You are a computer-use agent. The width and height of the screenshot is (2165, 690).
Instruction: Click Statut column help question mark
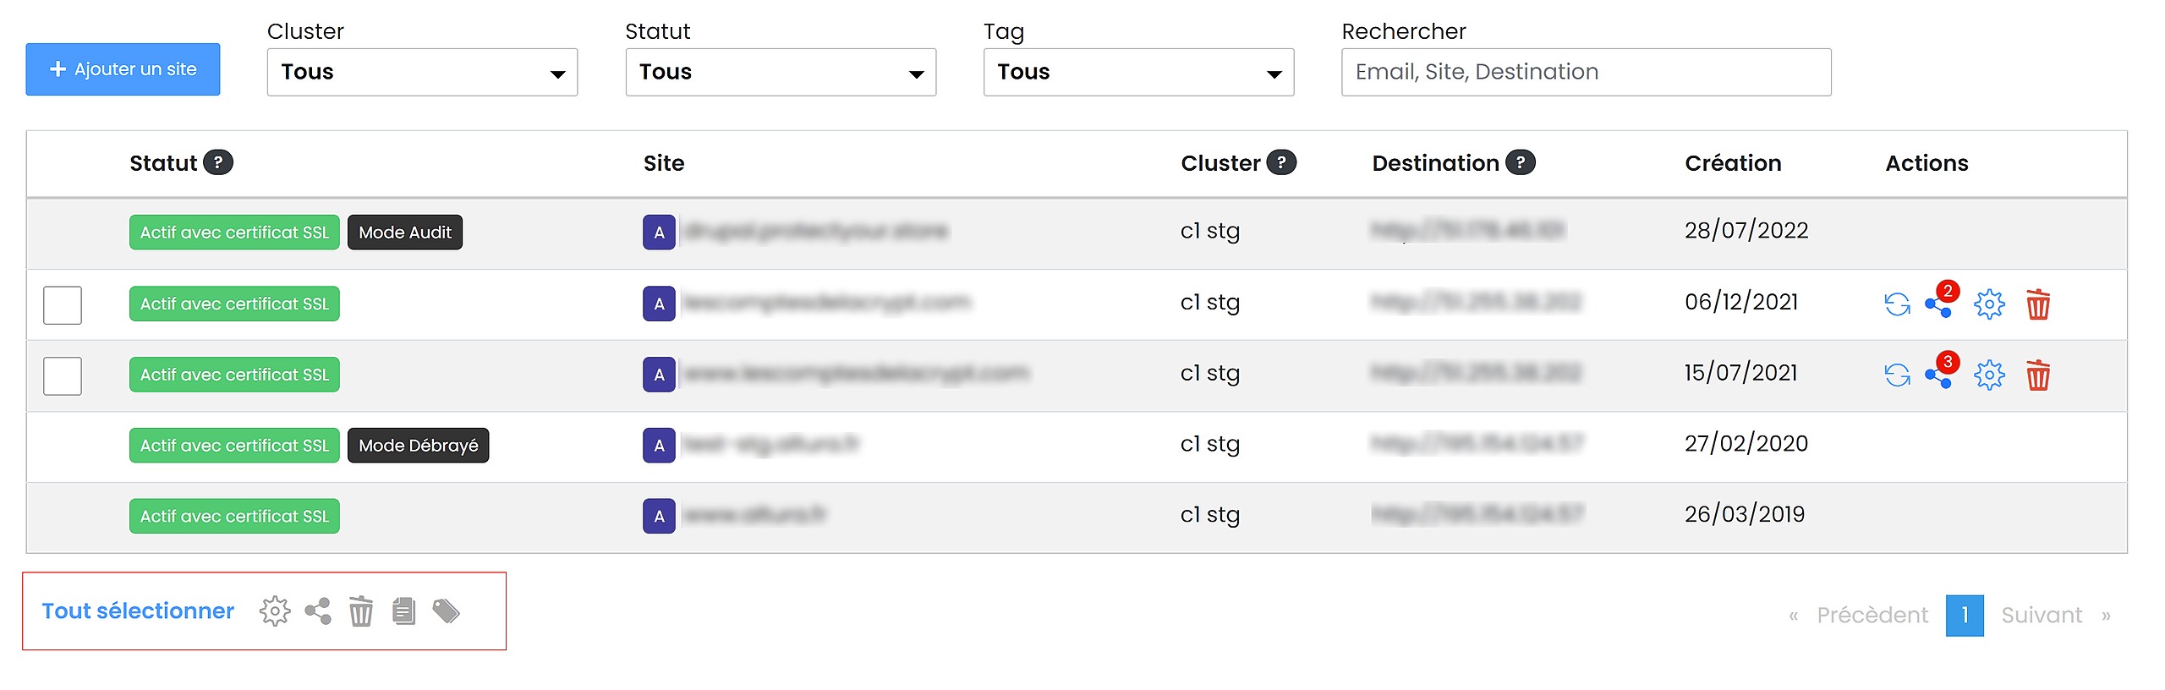point(218,162)
